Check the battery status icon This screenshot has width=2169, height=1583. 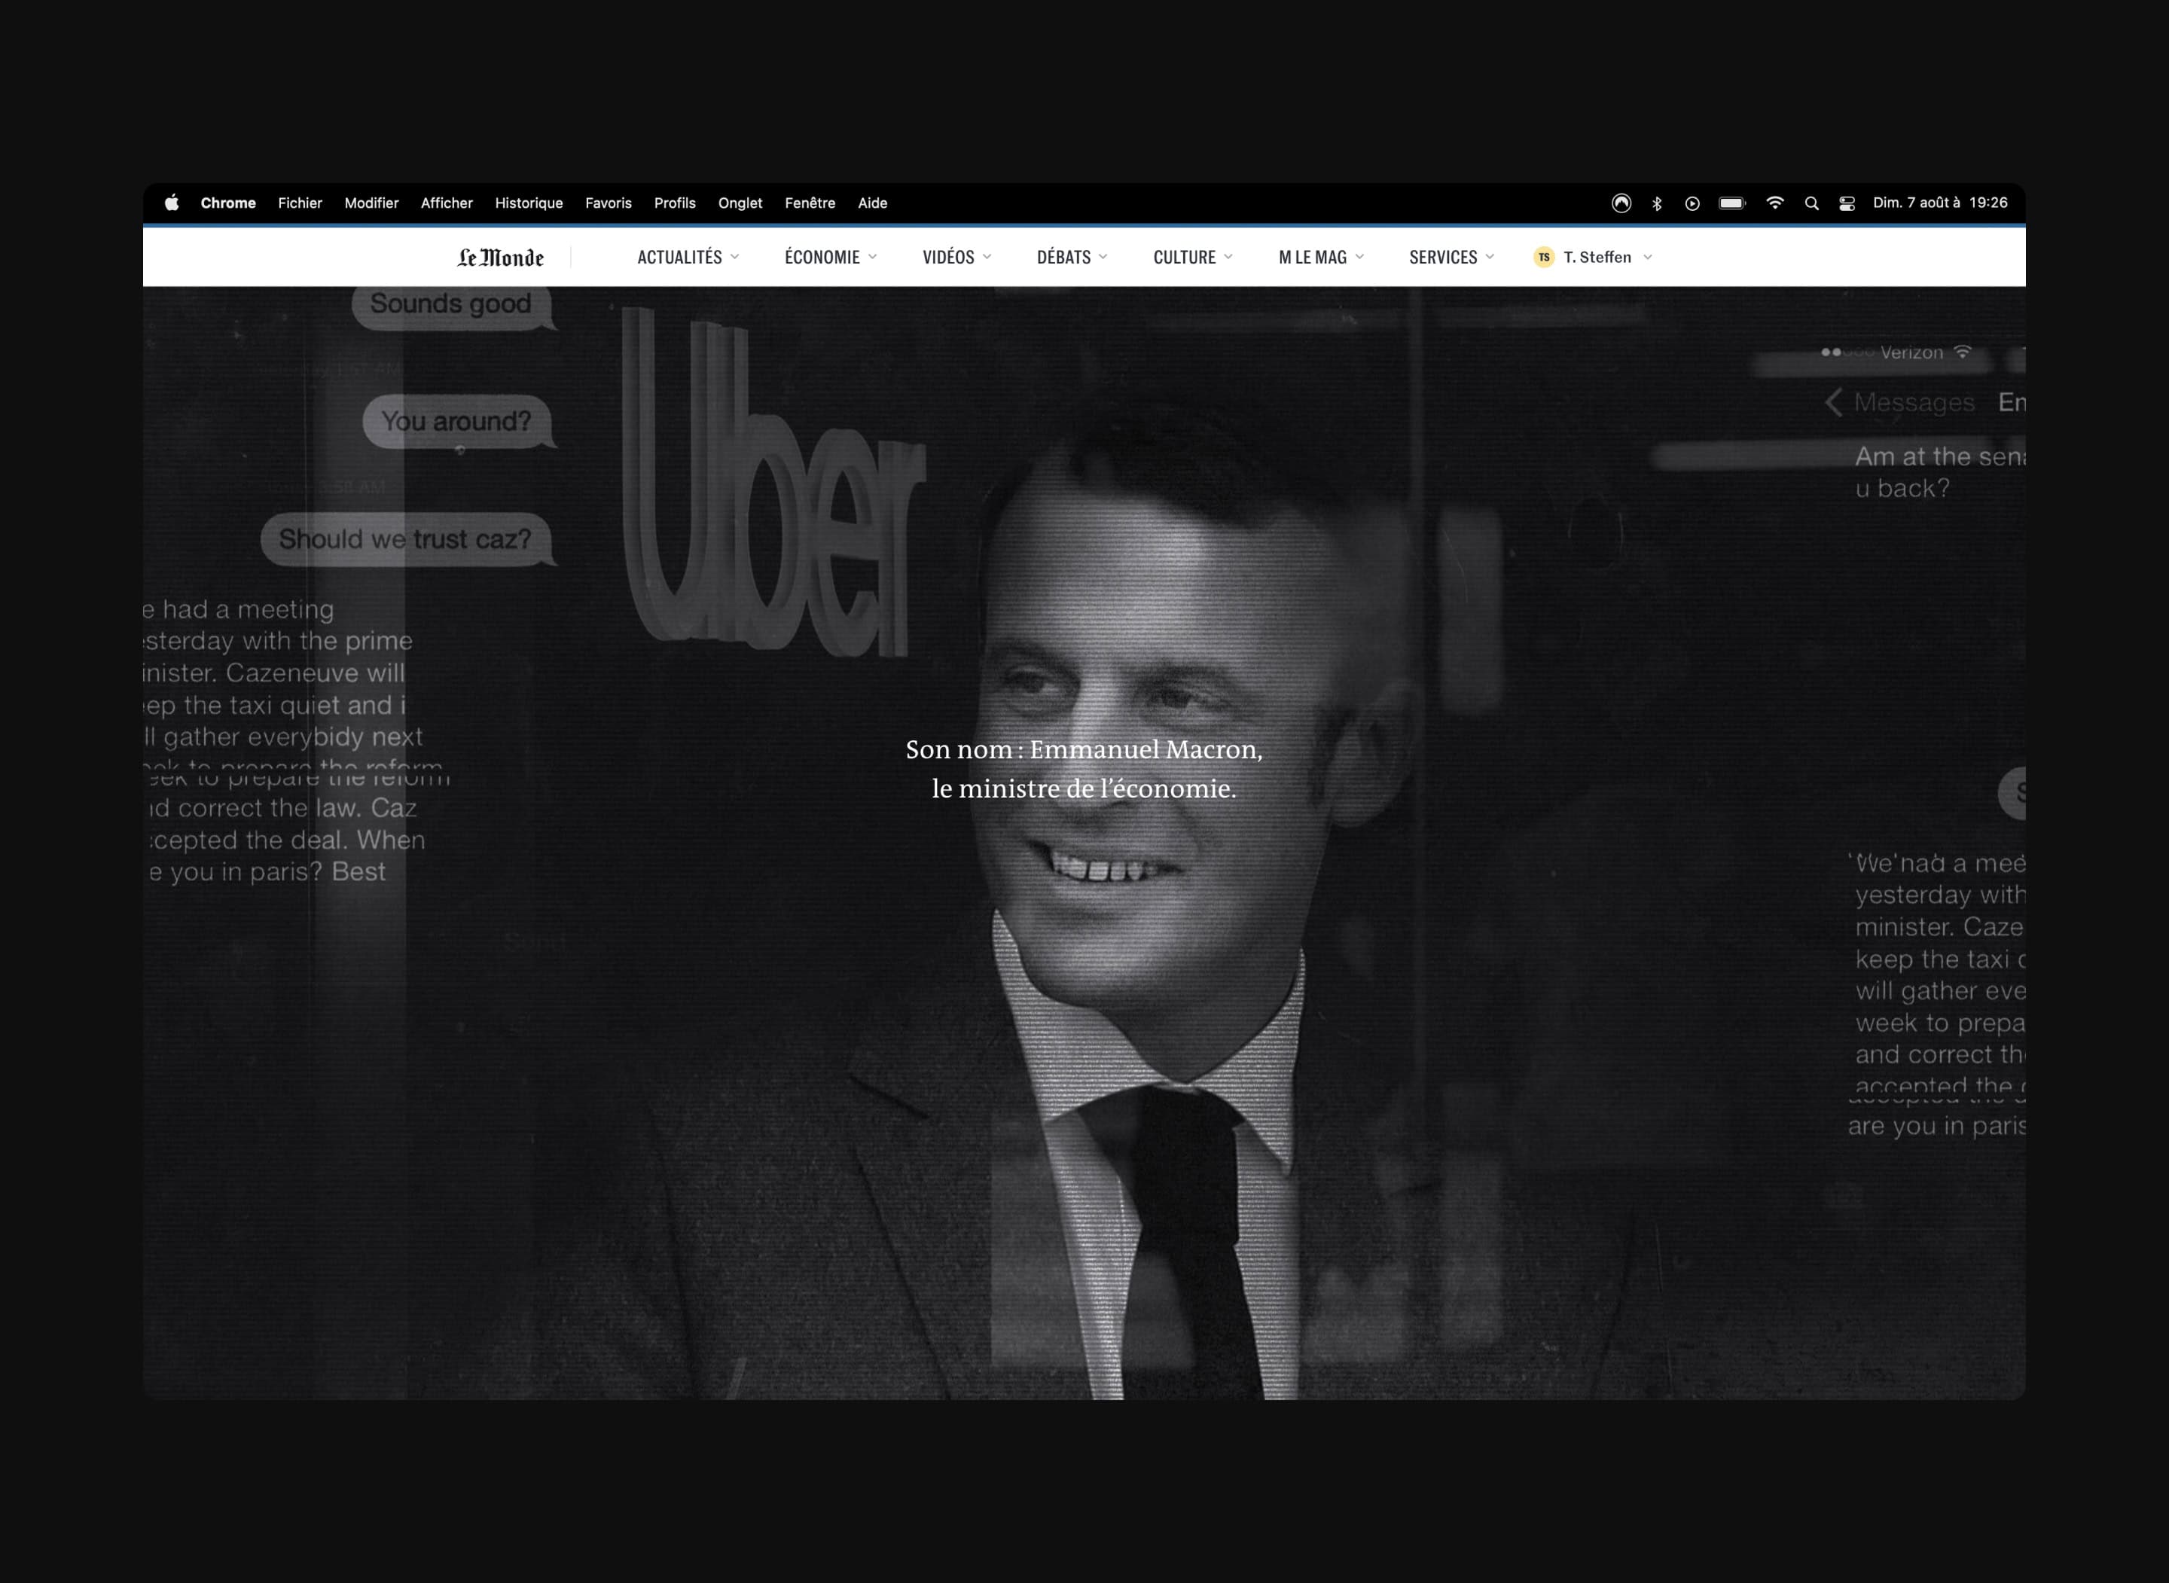[x=1732, y=203]
